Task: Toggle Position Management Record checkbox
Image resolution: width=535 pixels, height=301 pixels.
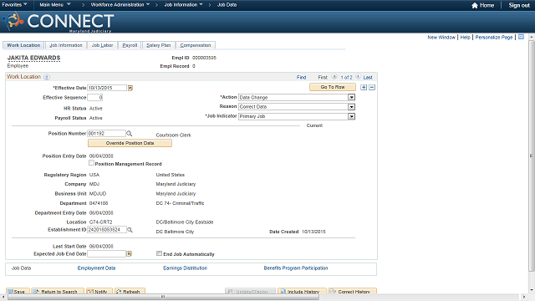Action: 91,163
